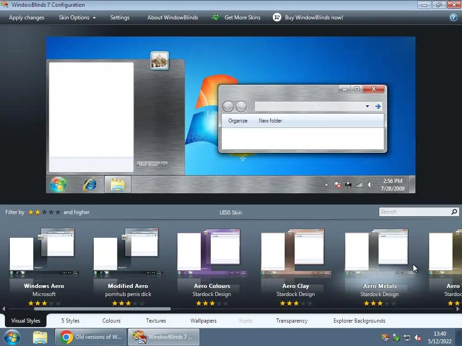This screenshot has height=346, width=462.
Task: Switch to the Visual Styles tab
Action: pos(26,321)
